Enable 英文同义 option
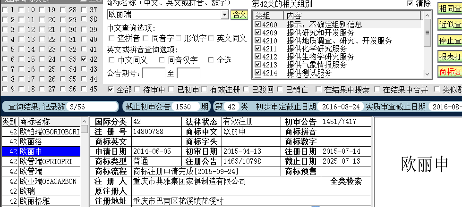The height and width of the screenshot is (207, 462). point(210,38)
